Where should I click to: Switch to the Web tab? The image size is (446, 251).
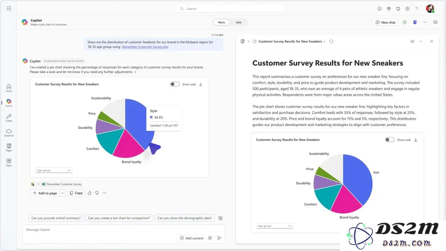pos(238,22)
